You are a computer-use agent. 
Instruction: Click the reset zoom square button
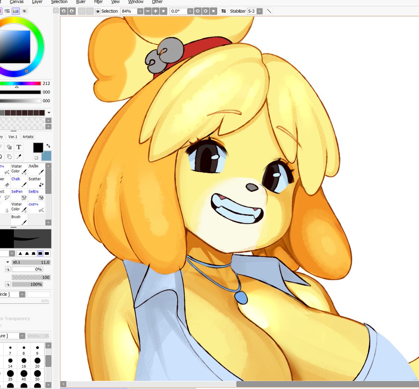coord(163,11)
